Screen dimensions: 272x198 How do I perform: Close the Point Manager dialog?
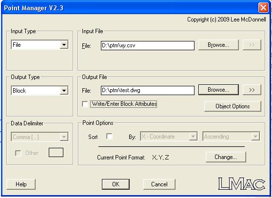[x=263, y=8]
